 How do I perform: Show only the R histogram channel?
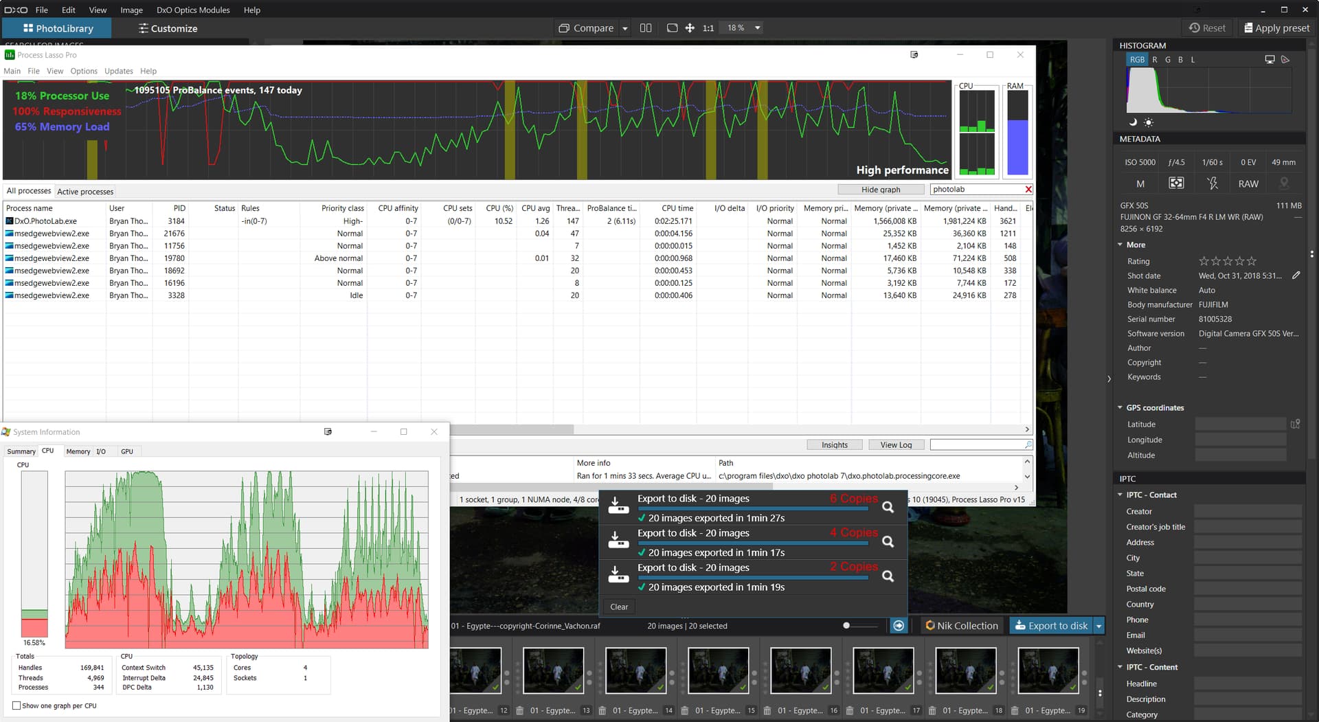pyautogui.click(x=1155, y=60)
